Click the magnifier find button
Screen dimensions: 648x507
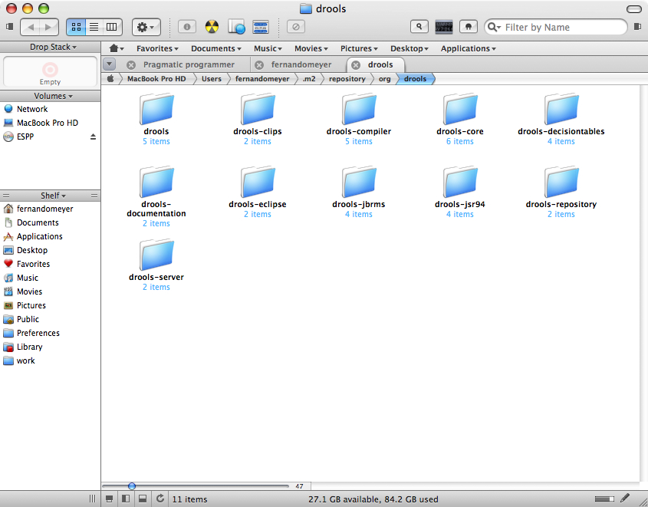(x=419, y=26)
